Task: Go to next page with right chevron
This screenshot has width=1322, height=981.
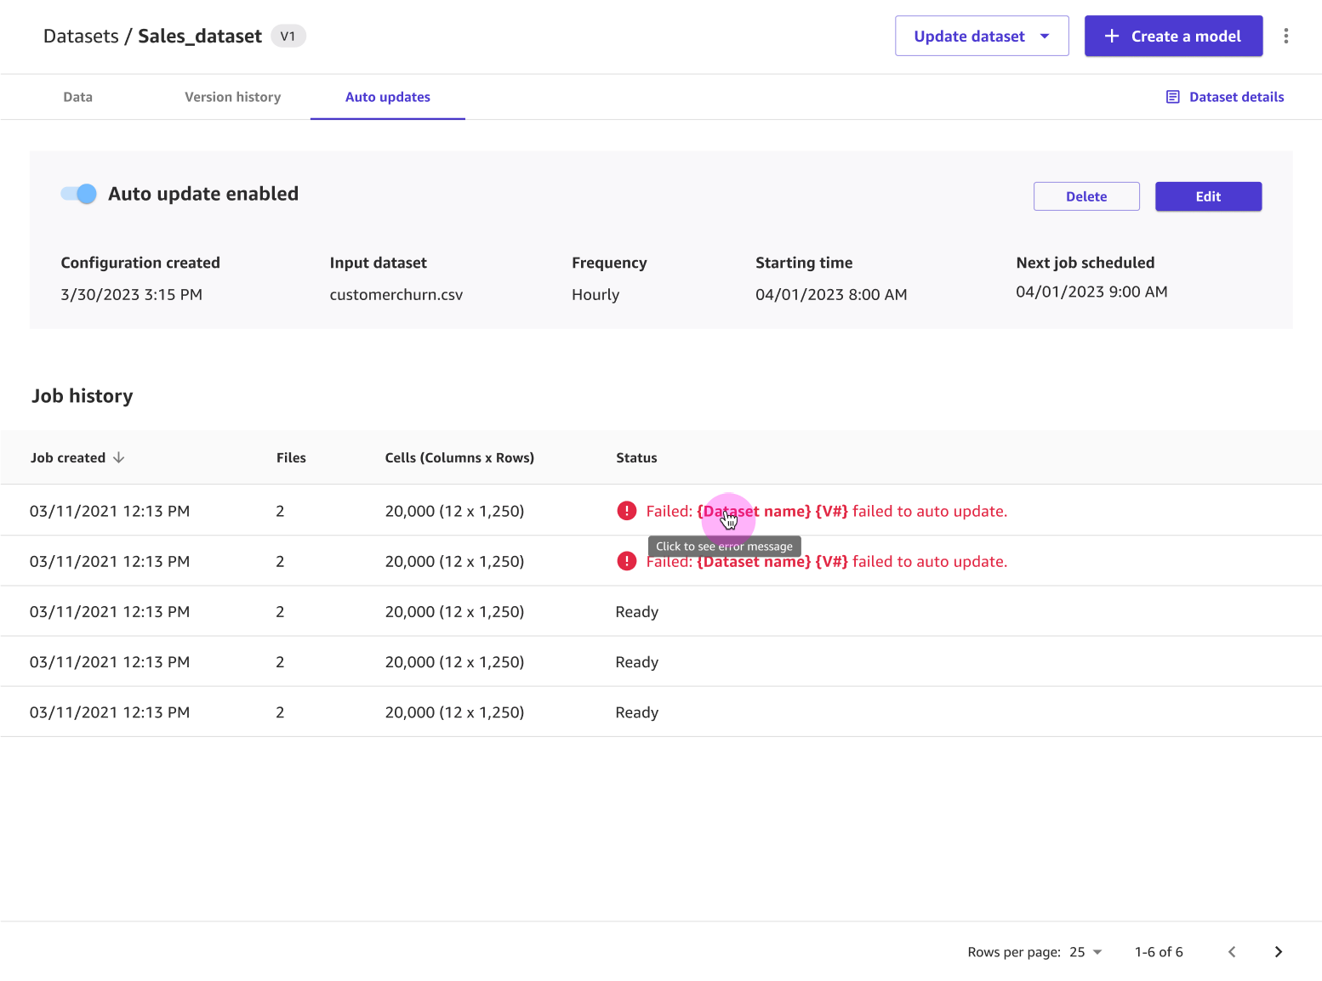Action: click(1278, 952)
